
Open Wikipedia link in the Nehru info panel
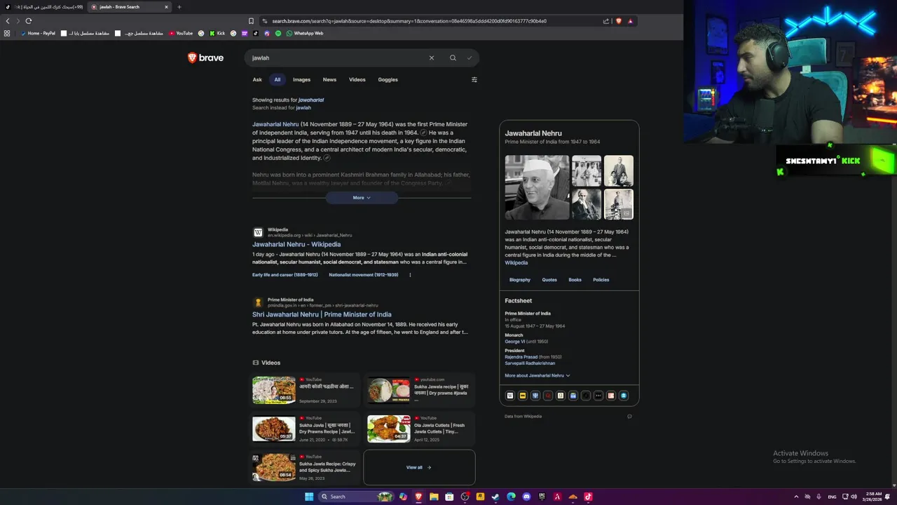pos(516,263)
